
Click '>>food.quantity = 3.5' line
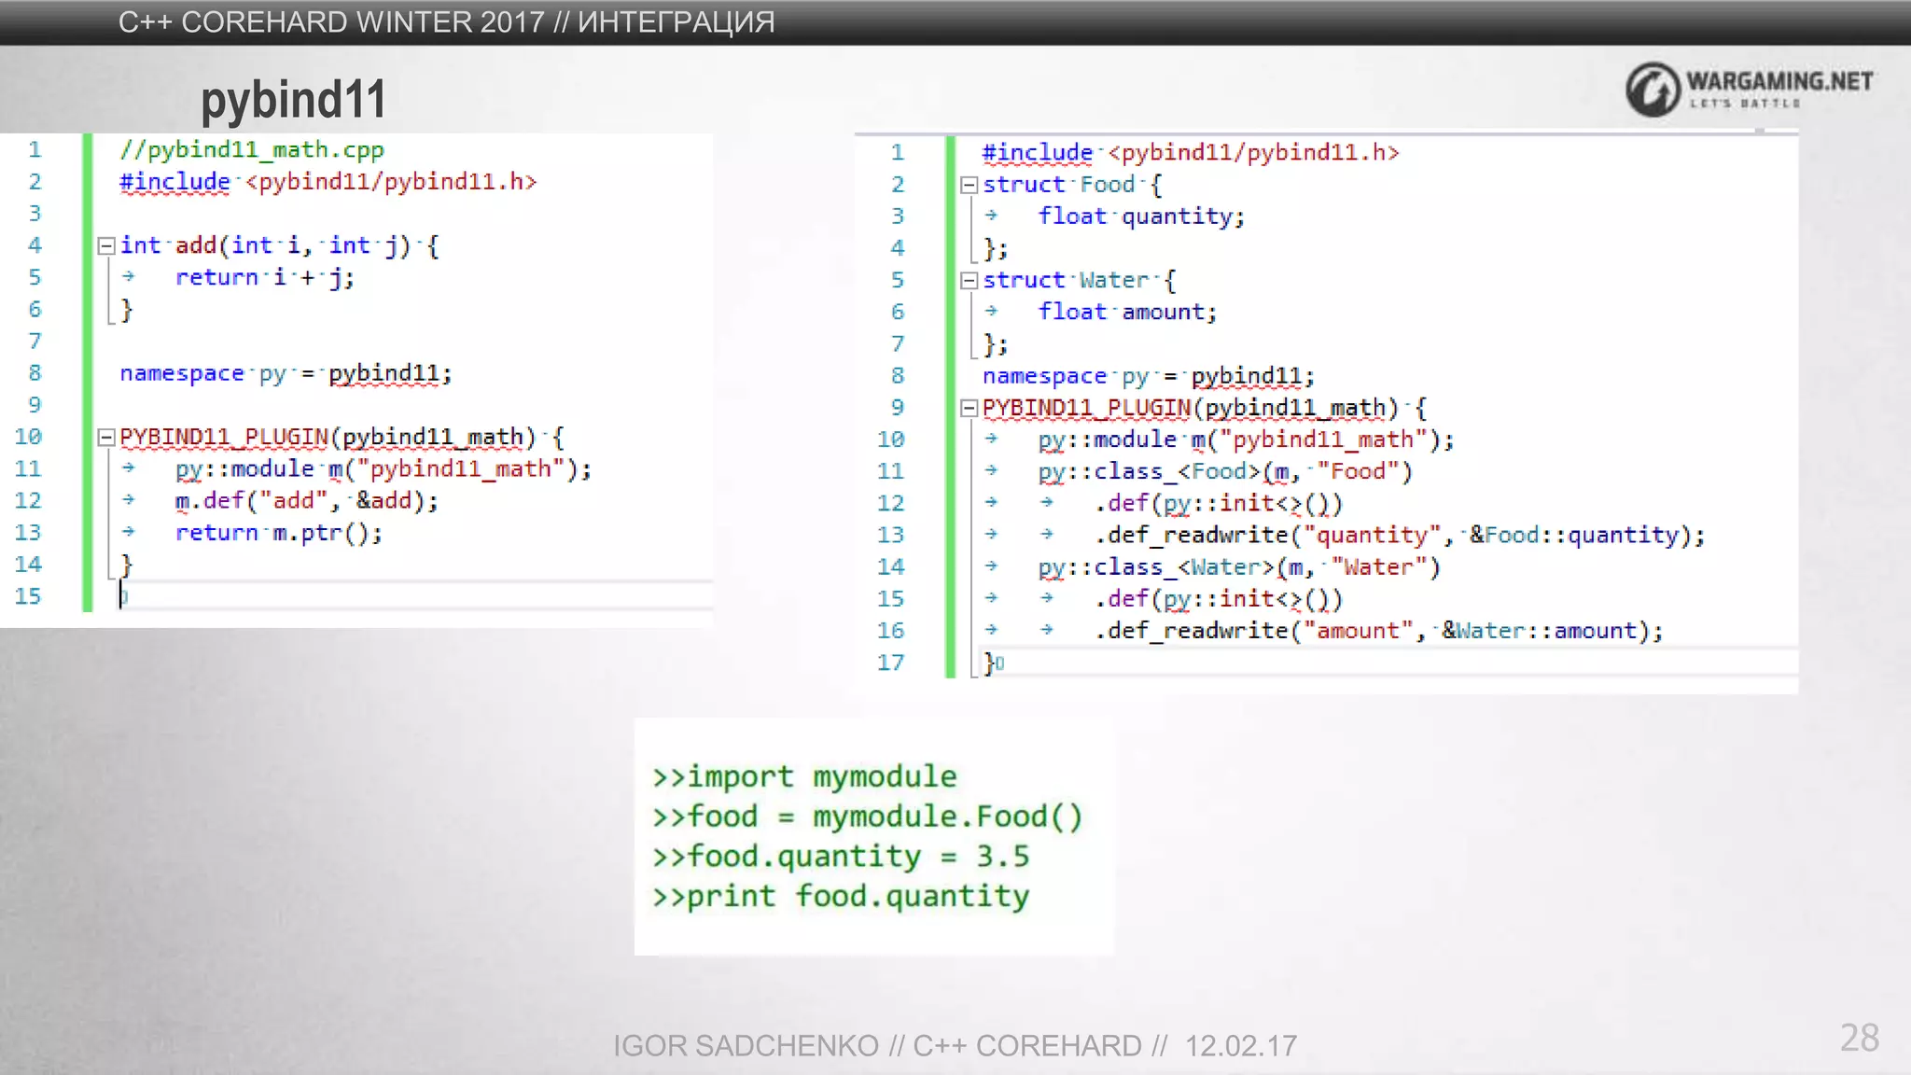pos(841,856)
